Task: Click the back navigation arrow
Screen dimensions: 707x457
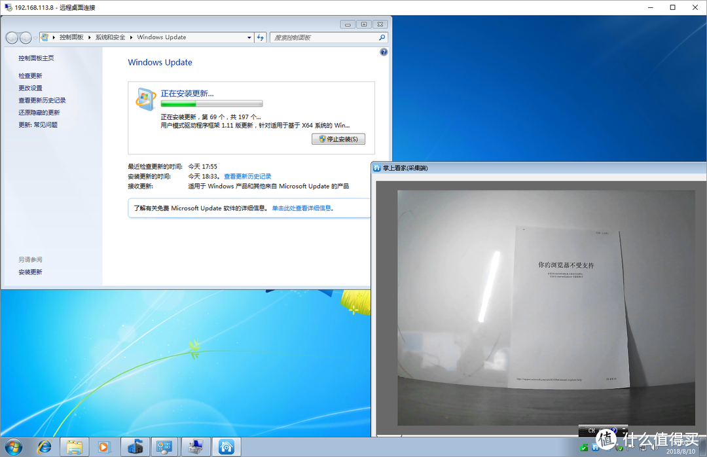Action: pyautogui.click(x=11, y=37)
